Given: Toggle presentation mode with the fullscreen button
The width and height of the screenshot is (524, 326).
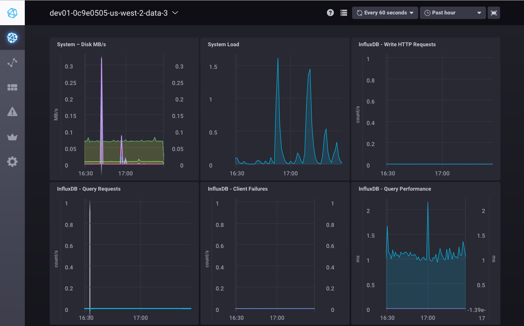Looking at the screenshot, I should [x=493, y=13].
